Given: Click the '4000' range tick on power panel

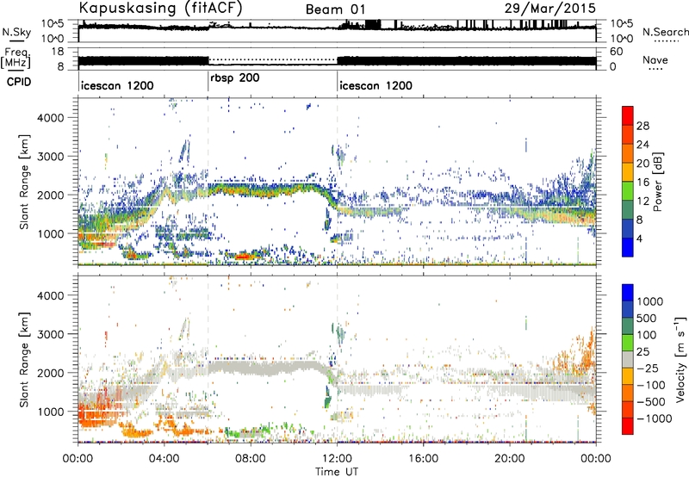Looking at the screenshot, I should coord(50,118).
